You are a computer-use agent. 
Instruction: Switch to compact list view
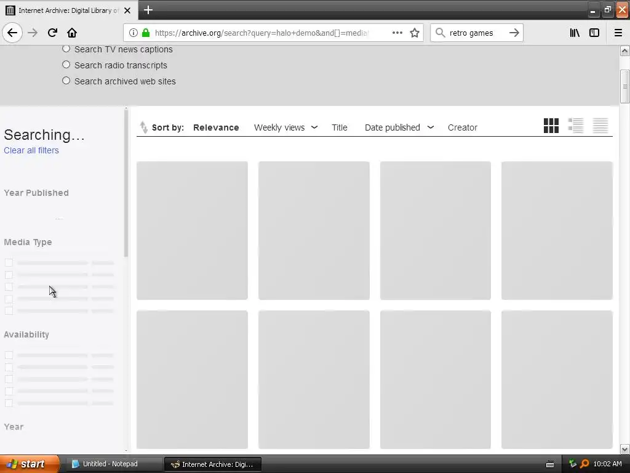tap(600, 126)
